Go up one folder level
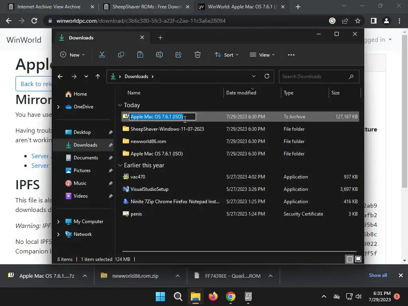The height and width of the screenshot is (306, 408). [98, 76]
